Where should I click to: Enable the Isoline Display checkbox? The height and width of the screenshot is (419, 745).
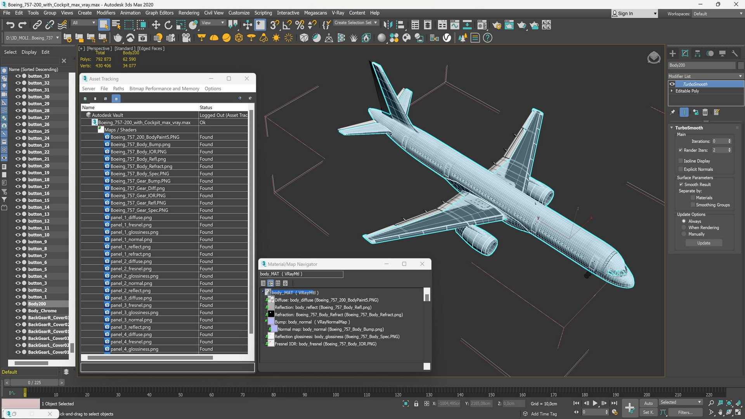click(x=681, y=161)
